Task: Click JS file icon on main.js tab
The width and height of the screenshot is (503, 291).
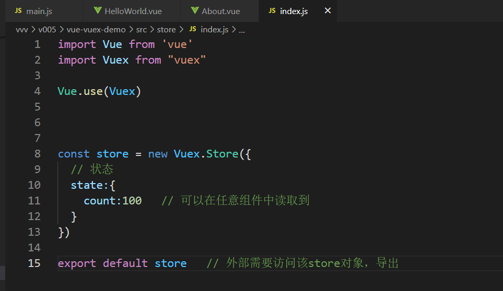Action: tap(18, 11)
